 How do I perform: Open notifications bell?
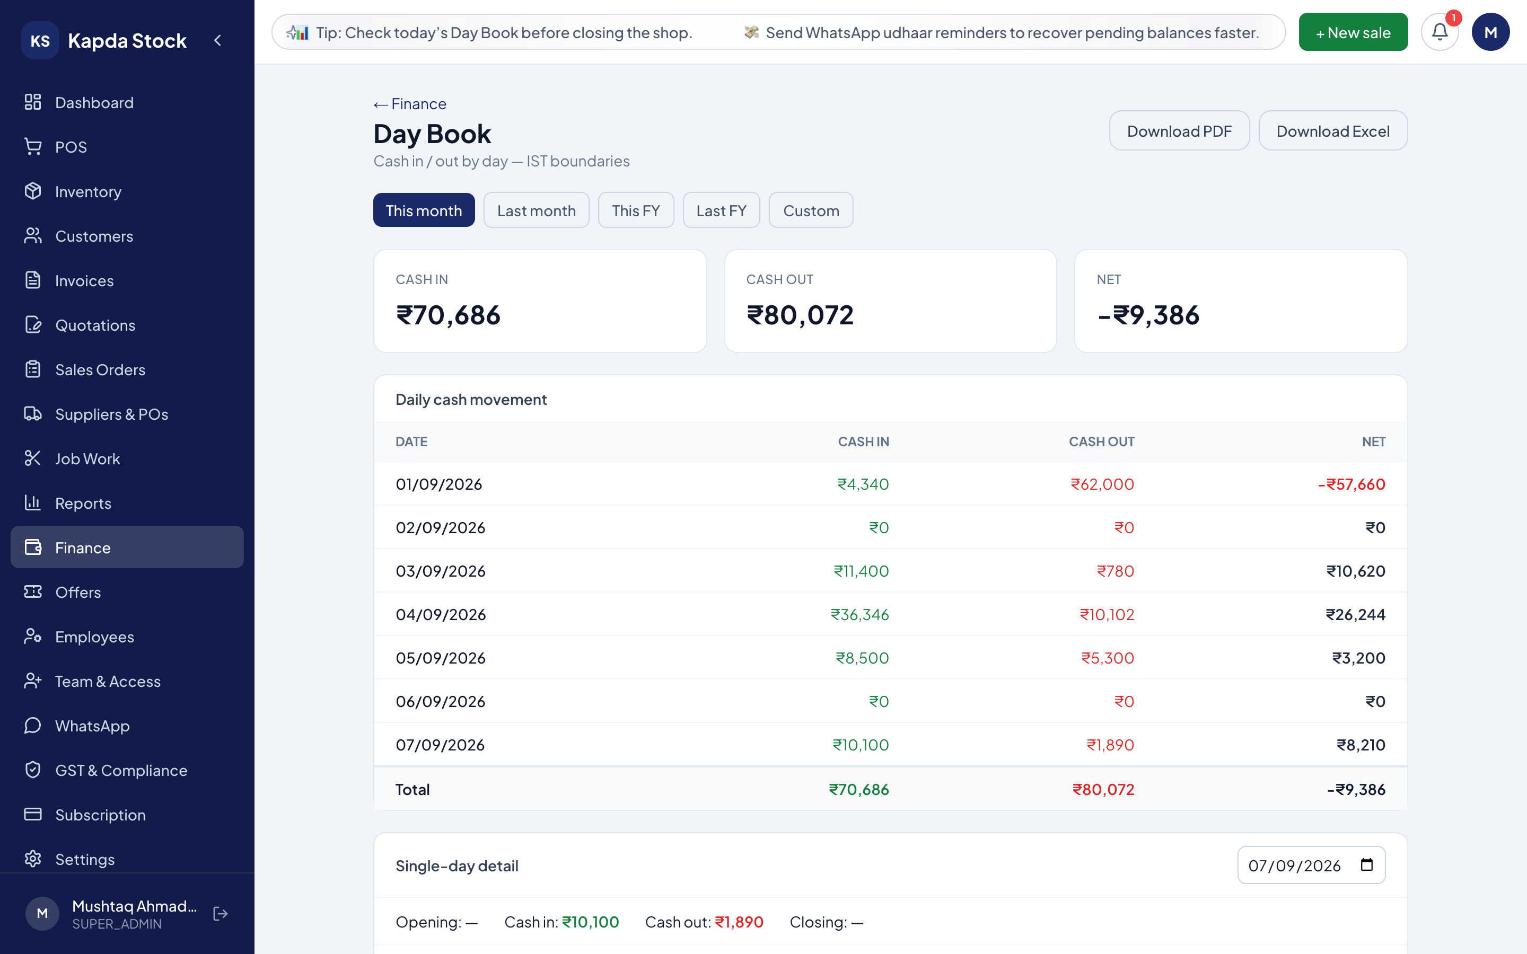coord(1440,32)
